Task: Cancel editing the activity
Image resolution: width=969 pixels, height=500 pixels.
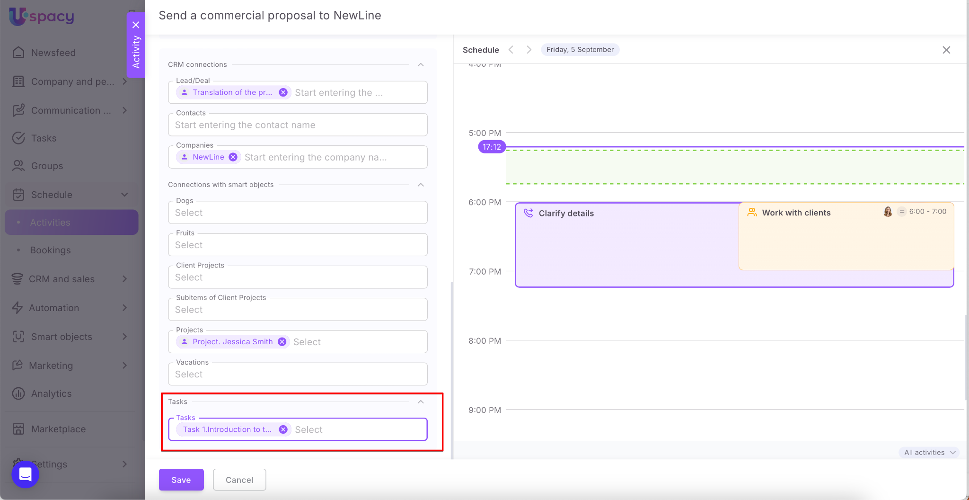Action: [x=239, y=480]
